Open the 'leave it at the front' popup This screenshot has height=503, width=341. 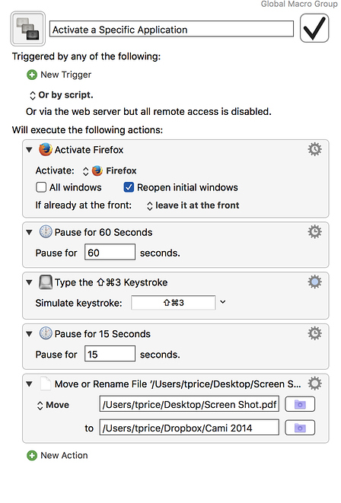click(193, 205)
